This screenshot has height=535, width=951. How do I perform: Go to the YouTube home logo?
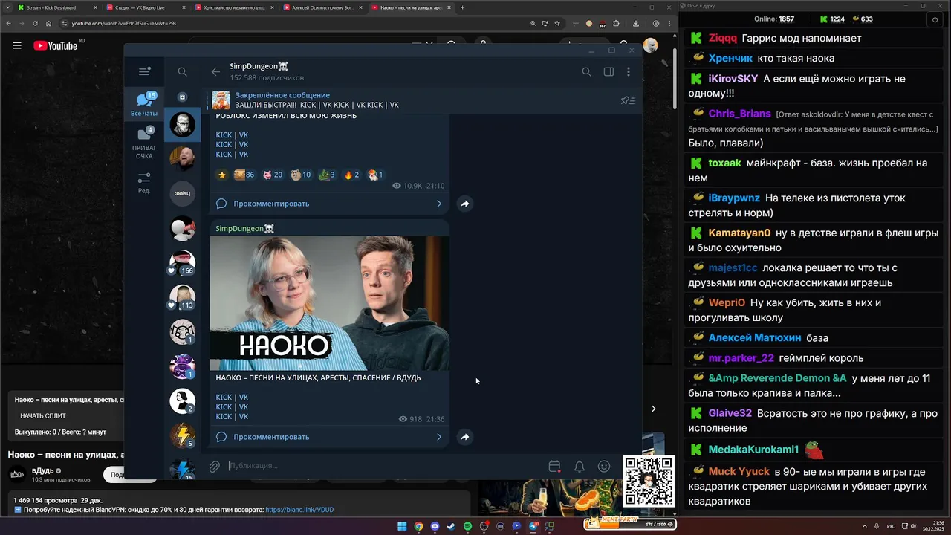[x=56, y=45]
